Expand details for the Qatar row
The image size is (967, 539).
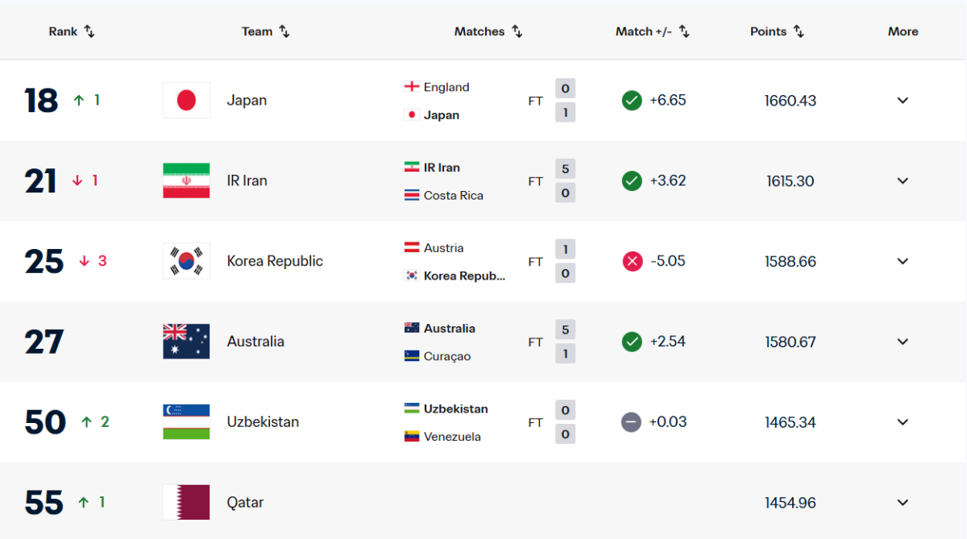902,502
